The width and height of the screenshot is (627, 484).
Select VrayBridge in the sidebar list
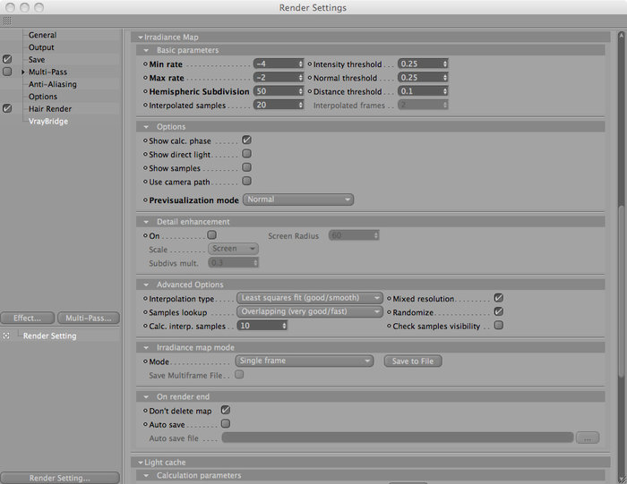click(x=48, y=122)
